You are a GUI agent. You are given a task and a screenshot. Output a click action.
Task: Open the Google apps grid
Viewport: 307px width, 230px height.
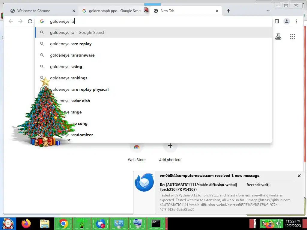click(293, 37)
